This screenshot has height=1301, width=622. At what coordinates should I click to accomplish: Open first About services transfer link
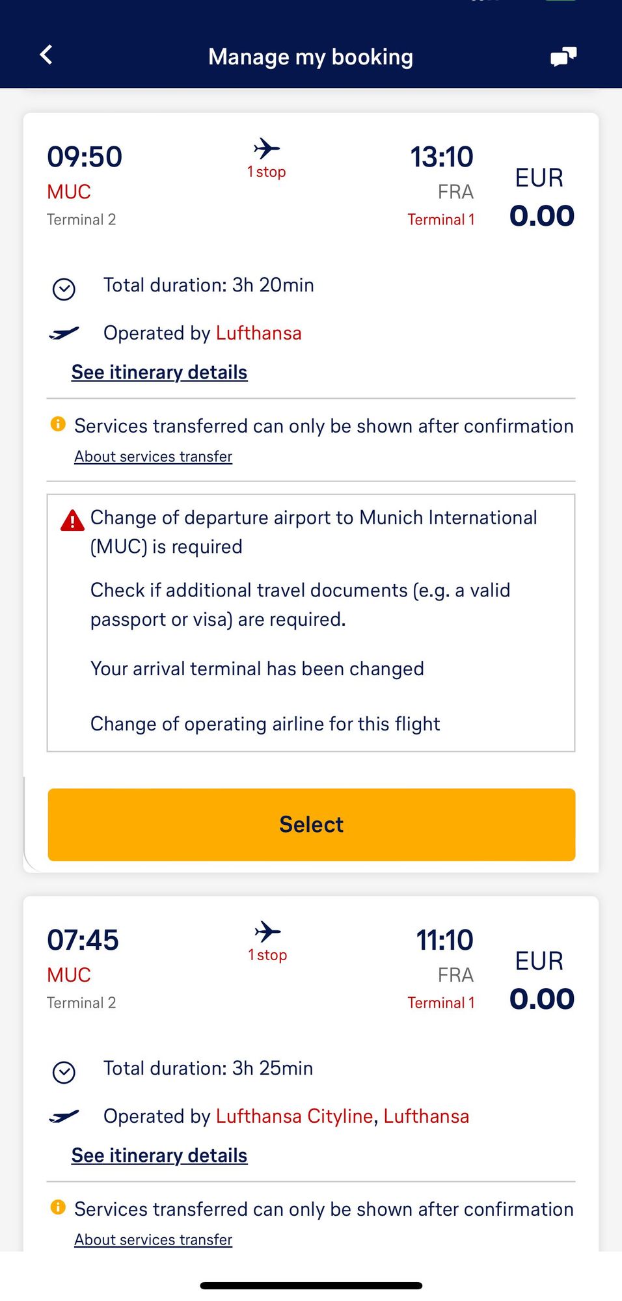coord(153,457)
